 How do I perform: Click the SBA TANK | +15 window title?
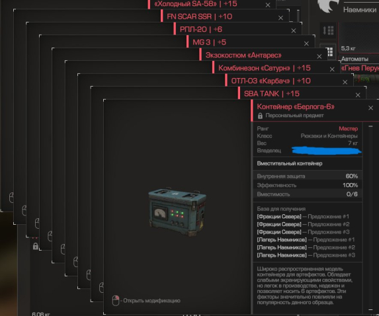pos(272,94)
